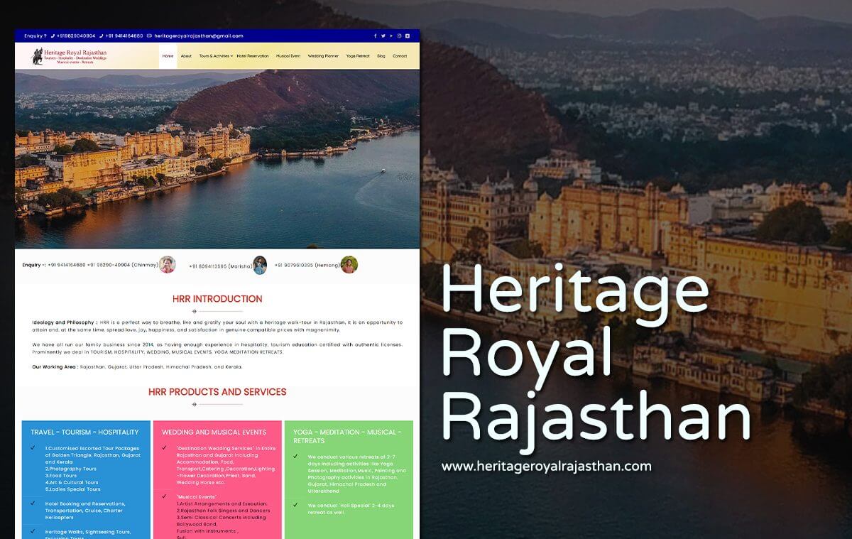Go to the Home menu item
The image size is (852, 539).
point(168,56)
